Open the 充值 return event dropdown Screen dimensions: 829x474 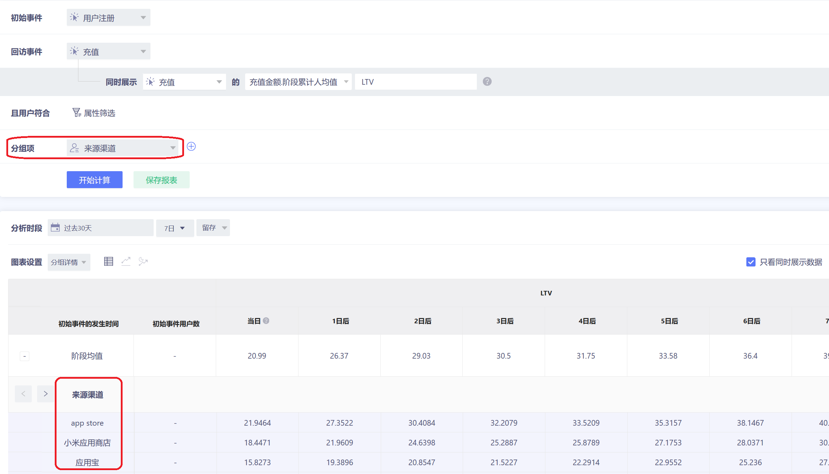click(108, 52)
